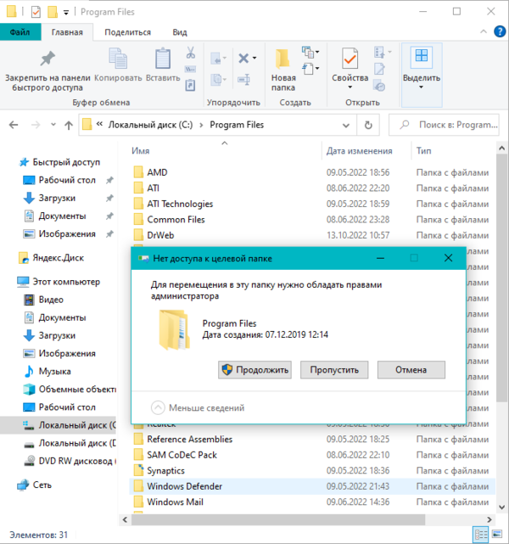This screenshot has width=509, height=544.
Task: Click the pin to Quick Access icon
Action: pyautogui.click(x=45, y=59)
